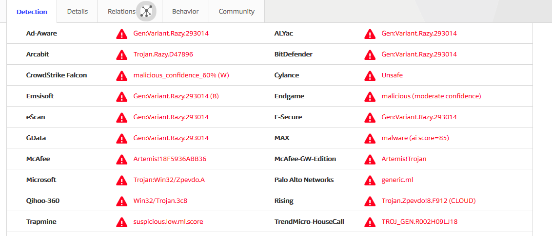This screenshot has width=552, height=236.
Task: Click the relations graph node icon
Action: click(x=146, y=11)
